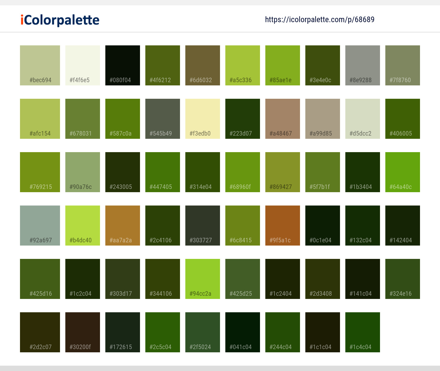The height and width of the screenshot is (371, 440).
Task: Select the #303727 swatch
Action: click(x=203, y=226)
